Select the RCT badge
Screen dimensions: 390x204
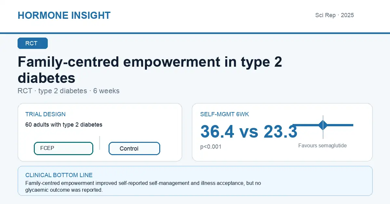[x=32, y=43]
